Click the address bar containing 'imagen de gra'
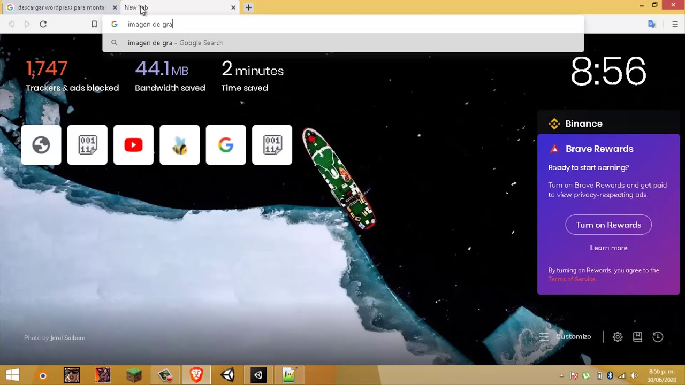 point(342,24)
